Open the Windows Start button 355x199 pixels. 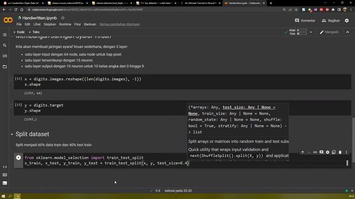point(3,196)
